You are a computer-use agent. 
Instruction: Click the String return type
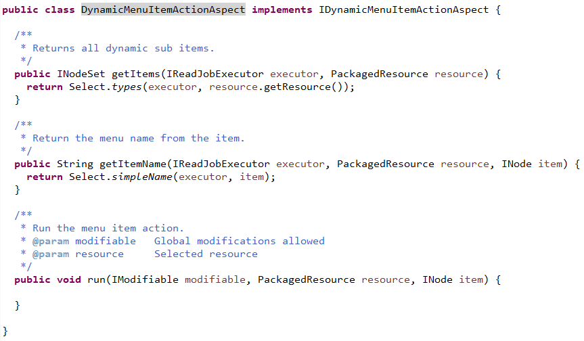tap(75, 164)
